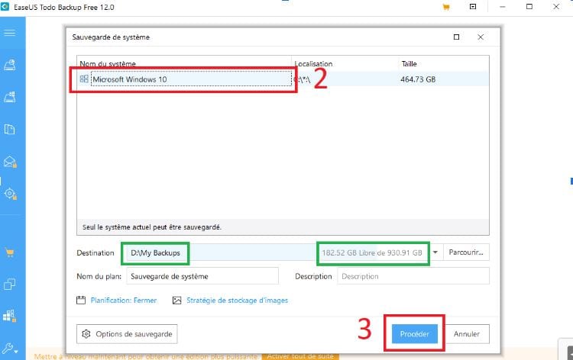The image size is (573, 360).
Task: Open the title bar dropdown menu icon
Action: (x=473, y=7)
